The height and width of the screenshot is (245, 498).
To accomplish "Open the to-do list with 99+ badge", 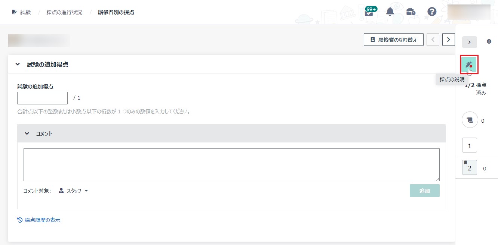I will (369, 12).
